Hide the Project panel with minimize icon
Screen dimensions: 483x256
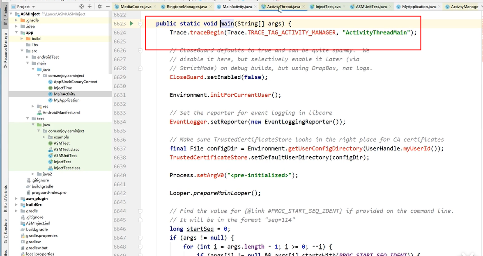(108, 7)
